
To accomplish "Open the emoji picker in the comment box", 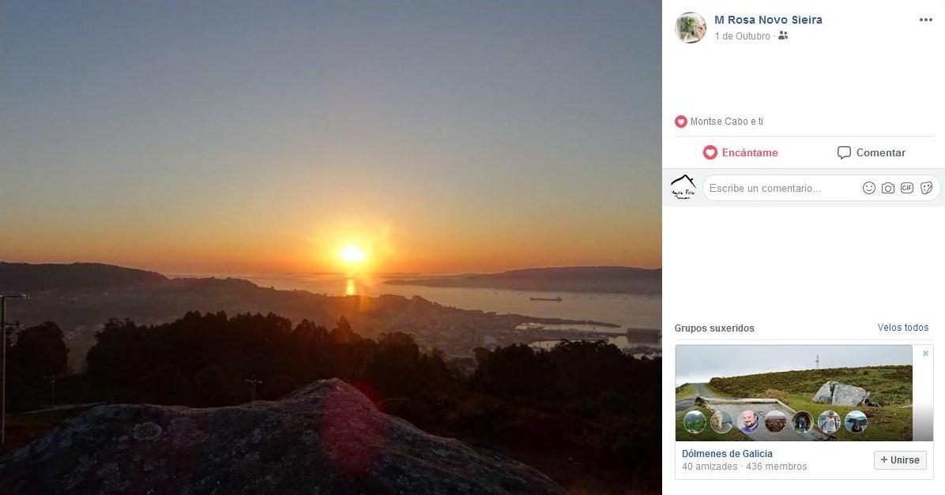I will 869,188.
